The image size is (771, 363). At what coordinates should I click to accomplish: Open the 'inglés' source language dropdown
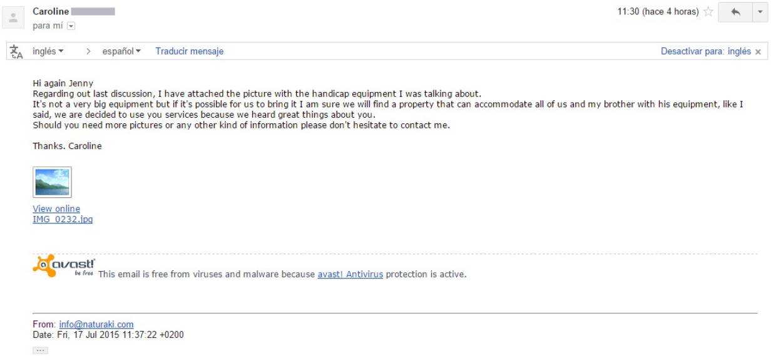click(x=48, y=51)
